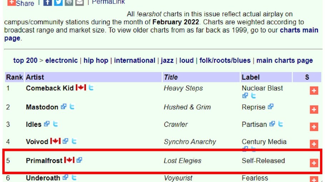Expand the plus button for Primalfrost row
Image resolution: width=325 pixels, height=182 pixels.
click(314, 163)
